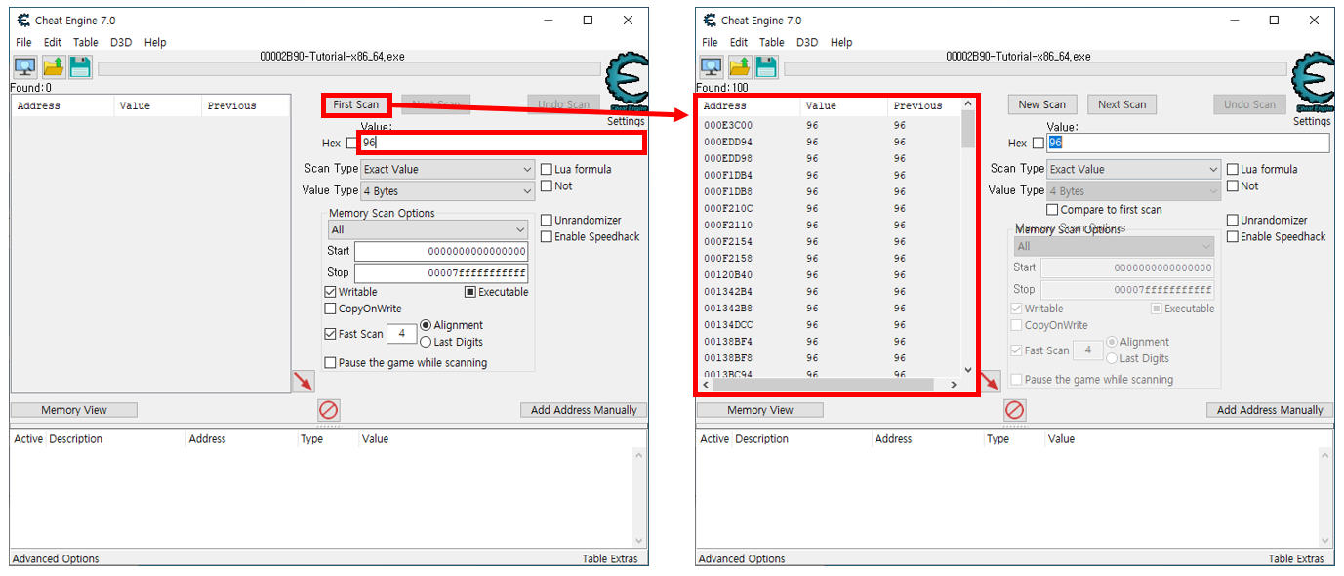
Task: Enable Lua formula in right window
Action: [1233, 169]
